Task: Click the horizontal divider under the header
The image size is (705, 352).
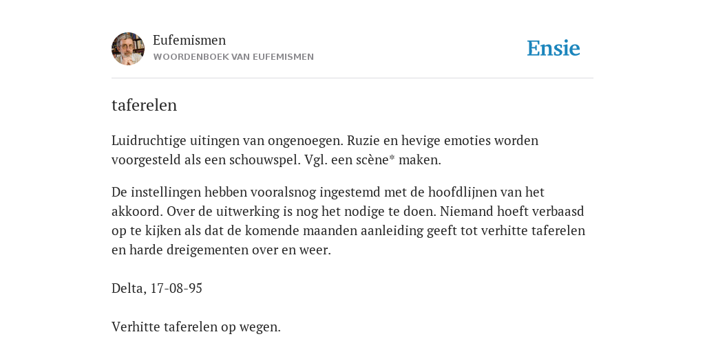Action: tap(352, 78)
